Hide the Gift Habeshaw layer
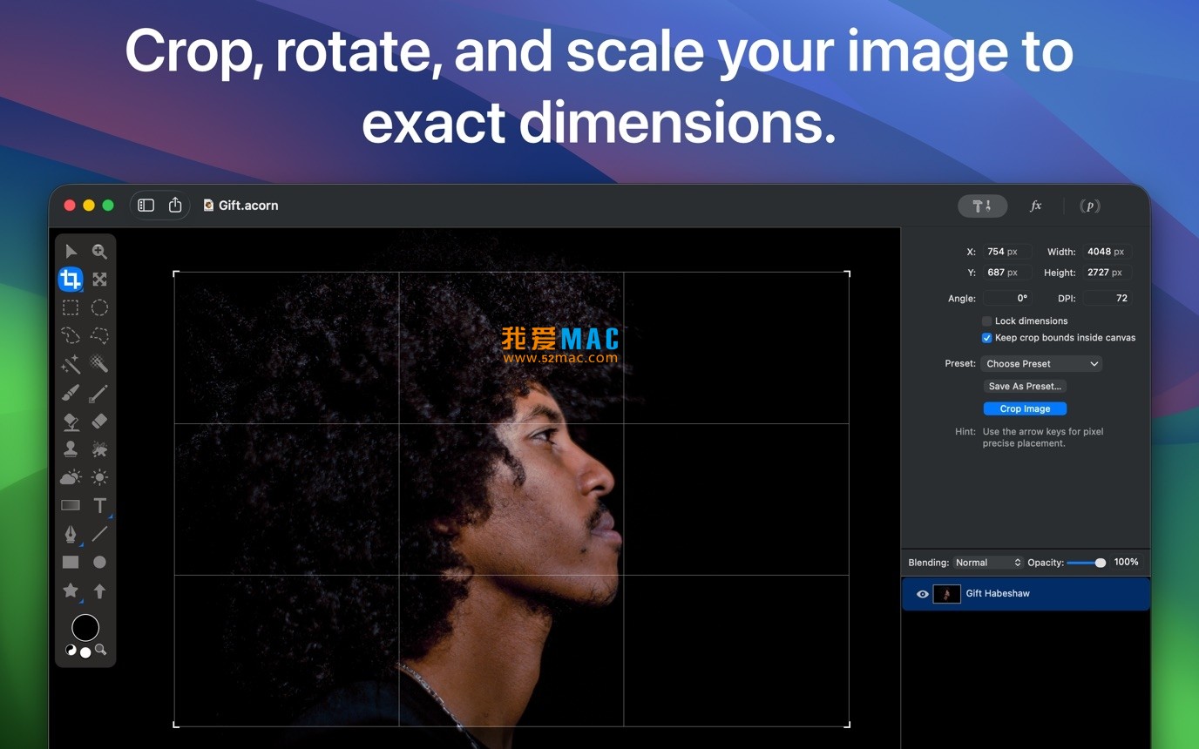 pos(922,594)
